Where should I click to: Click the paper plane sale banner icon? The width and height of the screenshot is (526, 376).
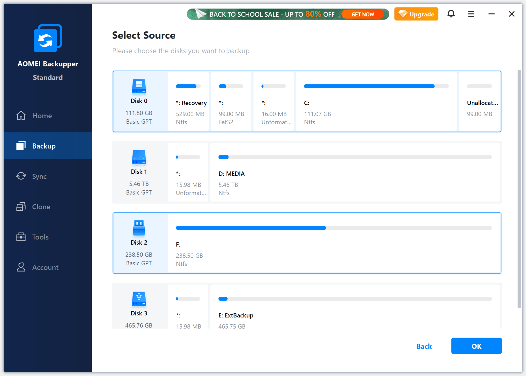coord(201,14)
